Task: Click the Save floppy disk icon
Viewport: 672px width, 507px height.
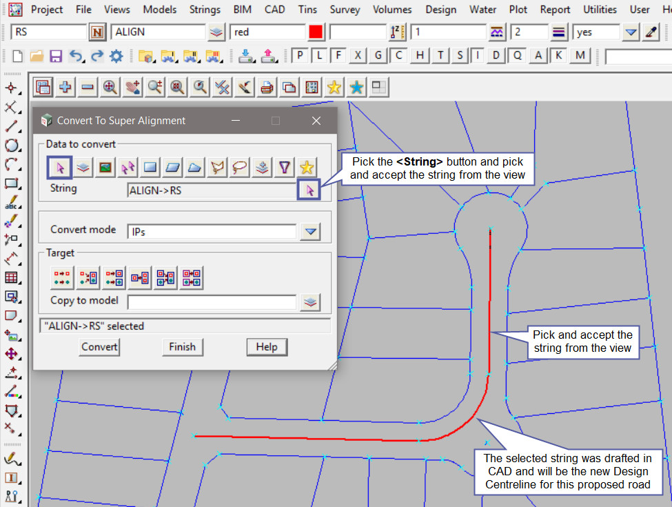Action: [x=57, y=56]
